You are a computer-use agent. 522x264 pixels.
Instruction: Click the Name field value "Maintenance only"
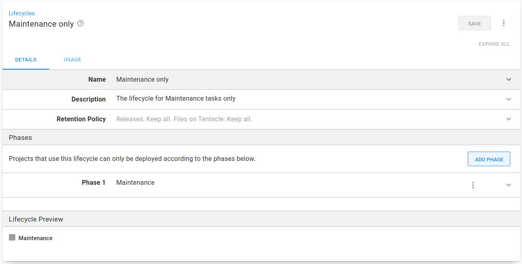pos(142,80)
